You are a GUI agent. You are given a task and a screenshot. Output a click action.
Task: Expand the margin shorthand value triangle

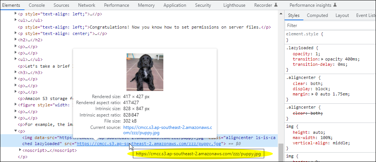click(x=312, y=94)
